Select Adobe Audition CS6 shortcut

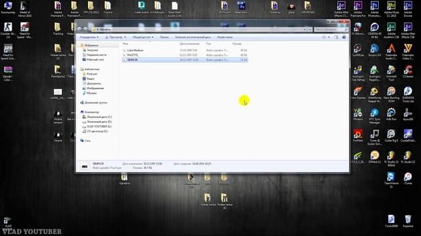coord(391,30)
